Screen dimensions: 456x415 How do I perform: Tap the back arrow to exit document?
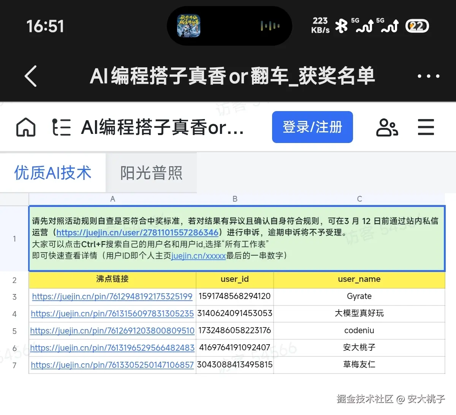[x=30, y=76]
